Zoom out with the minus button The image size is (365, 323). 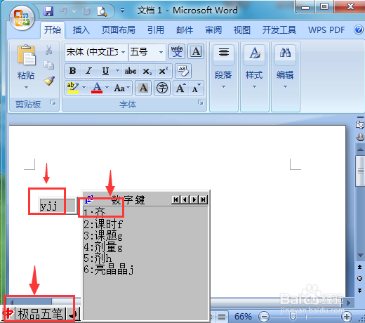pyautogui.click(x=264, y=317)
